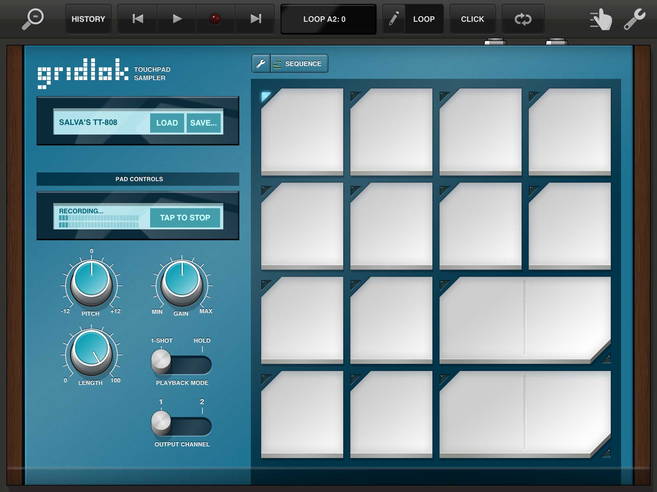Open the touch gesture hand icon
The width and height of the screenshot is (657, 492).
click(x=601, y=20)
